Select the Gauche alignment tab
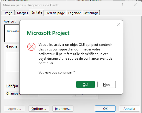Viewport: 142px width, 113px height. 12,46
